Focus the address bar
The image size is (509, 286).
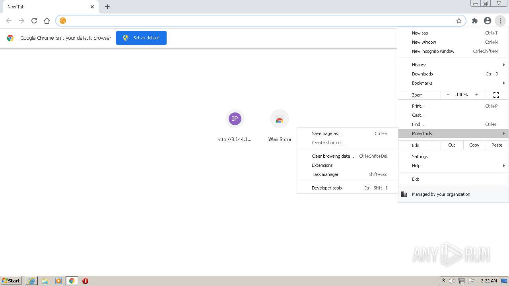coord(260,21)
